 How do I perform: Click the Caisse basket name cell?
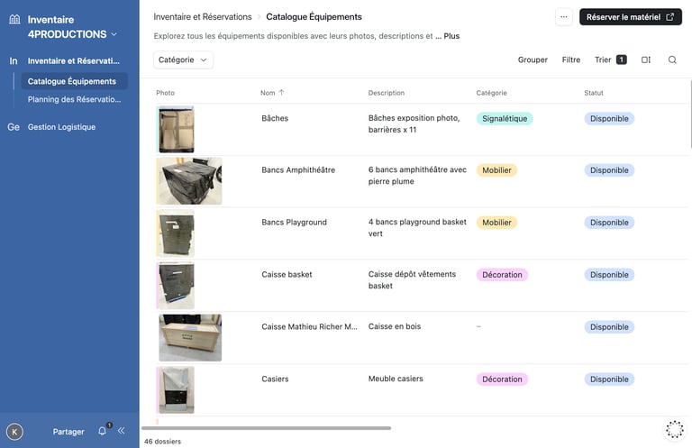287,275
